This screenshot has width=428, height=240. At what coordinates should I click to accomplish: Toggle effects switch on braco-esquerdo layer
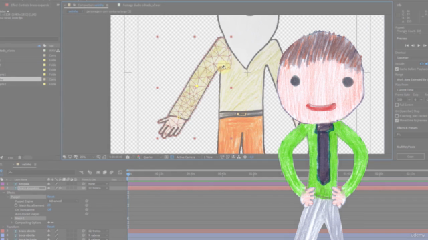coord(60,188)
